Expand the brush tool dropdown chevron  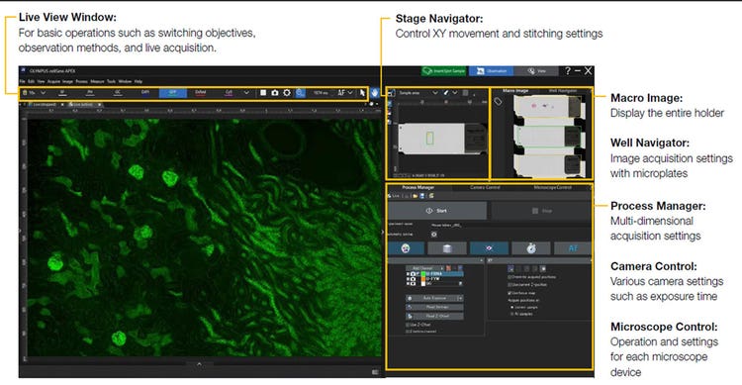point(455,93)
